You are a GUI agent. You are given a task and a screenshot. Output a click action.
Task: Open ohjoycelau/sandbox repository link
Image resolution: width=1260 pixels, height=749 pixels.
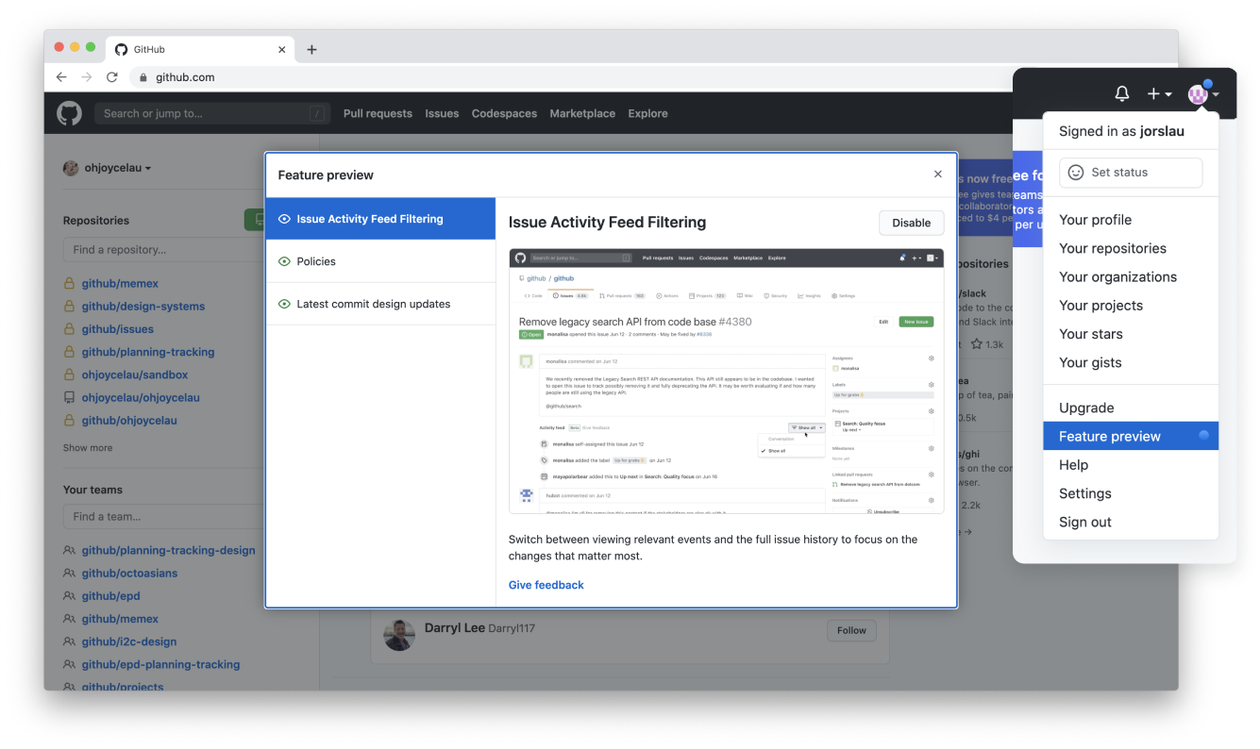tap(135, 374)
